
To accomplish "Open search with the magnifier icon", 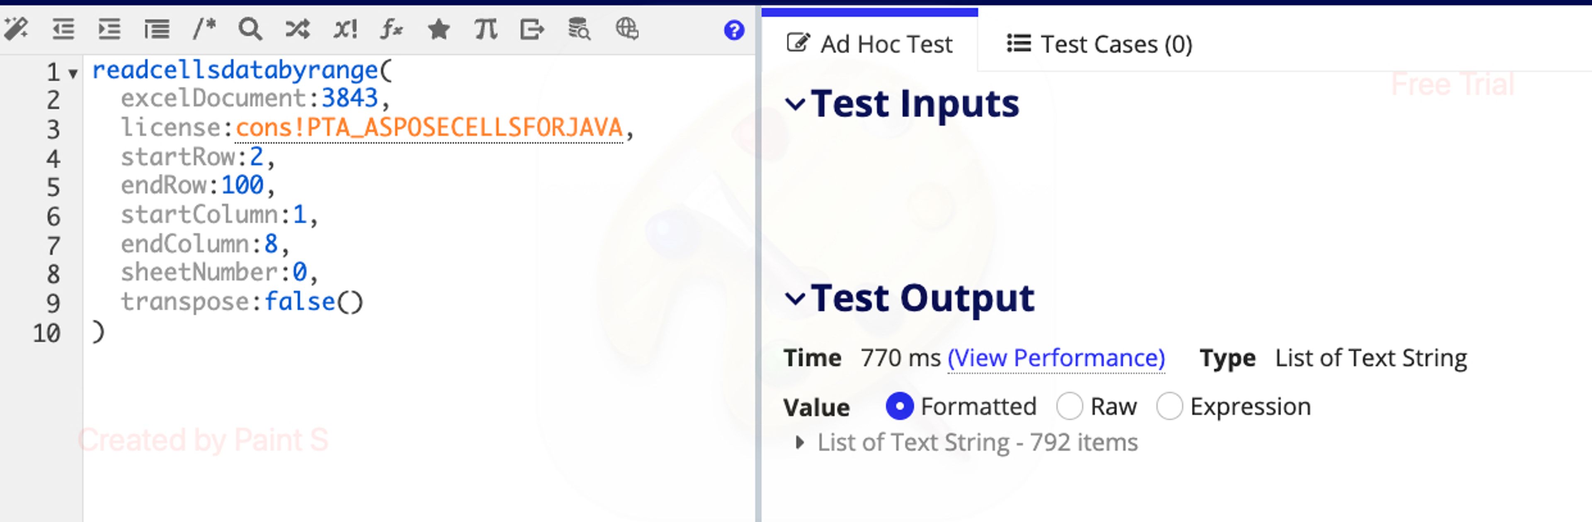I will [x=250, y=29].
